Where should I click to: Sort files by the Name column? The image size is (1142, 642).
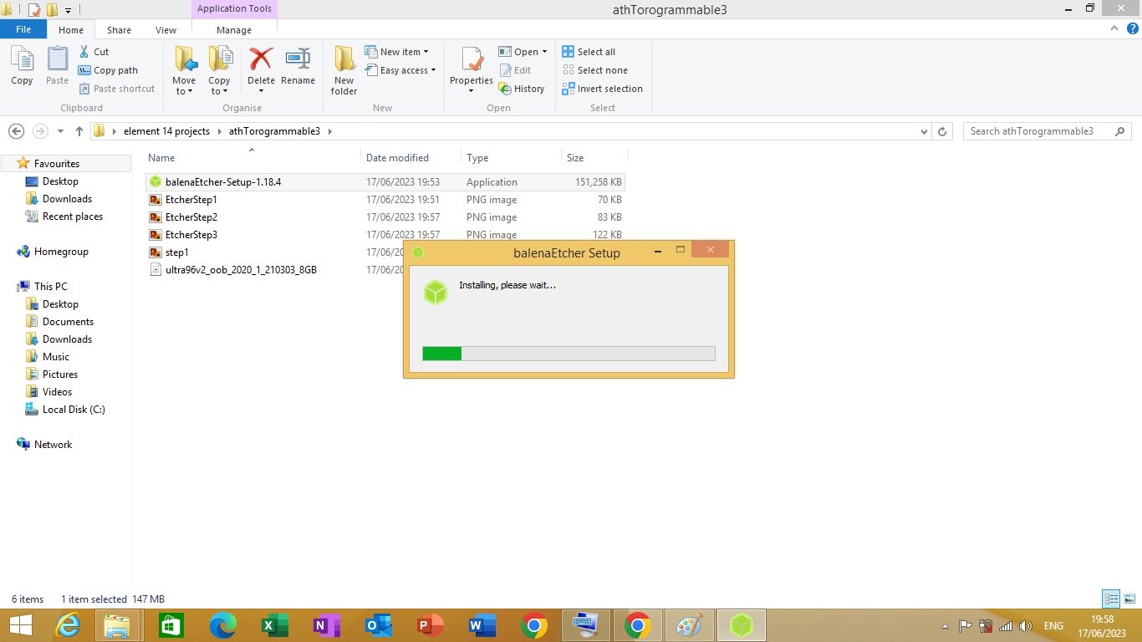tap(252, 158)
